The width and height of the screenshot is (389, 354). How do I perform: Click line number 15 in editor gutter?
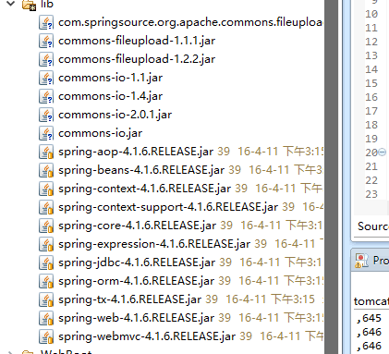[x=371, y=83]
